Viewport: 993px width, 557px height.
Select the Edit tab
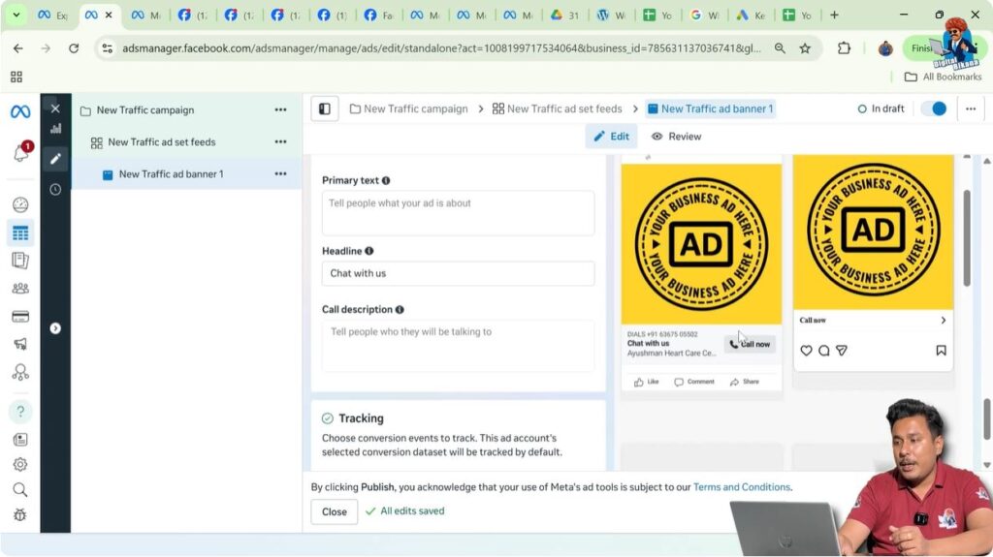click(611, 137)
